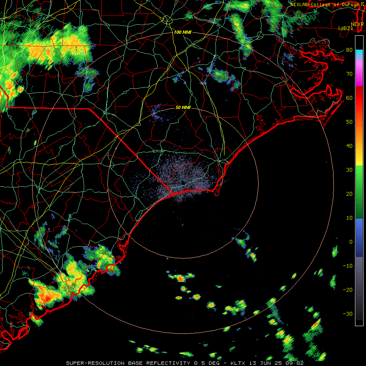Click the blue band of the color bar
Viewport: 366px width, 366px height.
(x=359, y=237)
